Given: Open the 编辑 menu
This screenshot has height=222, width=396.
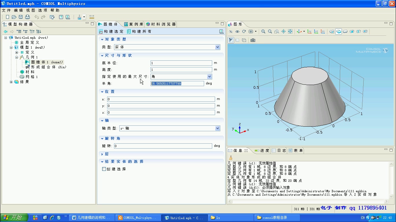Looking at the screenshot, I should pos(19,10).
